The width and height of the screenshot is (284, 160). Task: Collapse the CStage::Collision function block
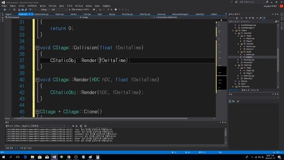tap(37, 48)
